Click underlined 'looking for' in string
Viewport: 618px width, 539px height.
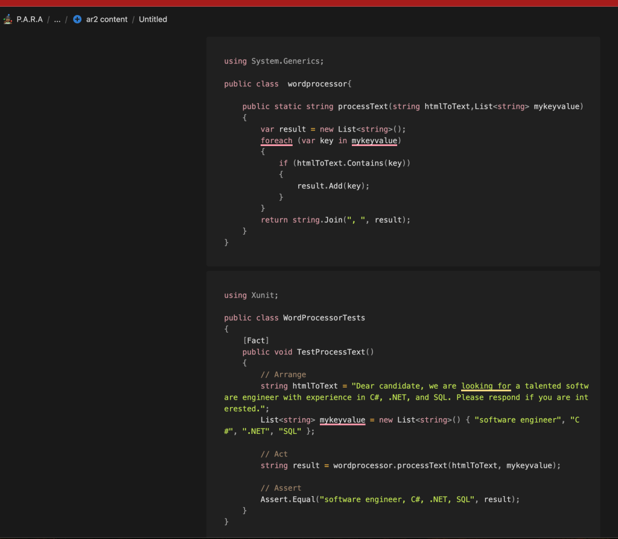(x=486, y=386)
